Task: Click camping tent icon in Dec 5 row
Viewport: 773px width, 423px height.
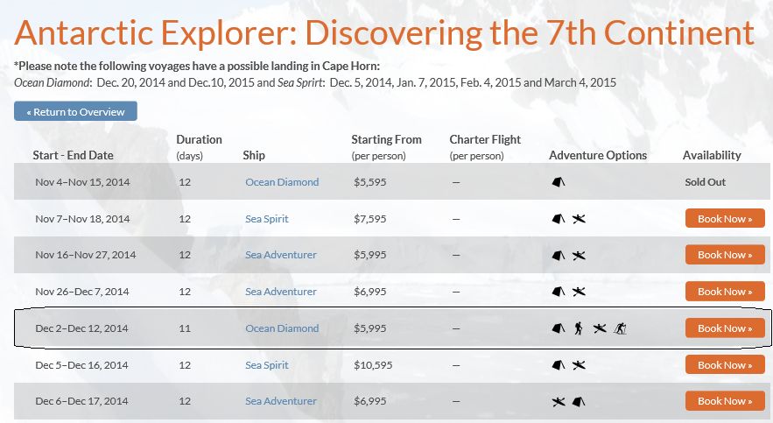Action: point(559,365)
